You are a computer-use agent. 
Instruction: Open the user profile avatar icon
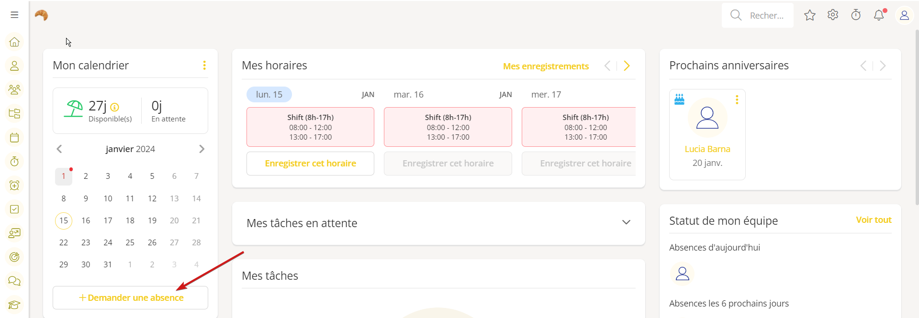904,15
